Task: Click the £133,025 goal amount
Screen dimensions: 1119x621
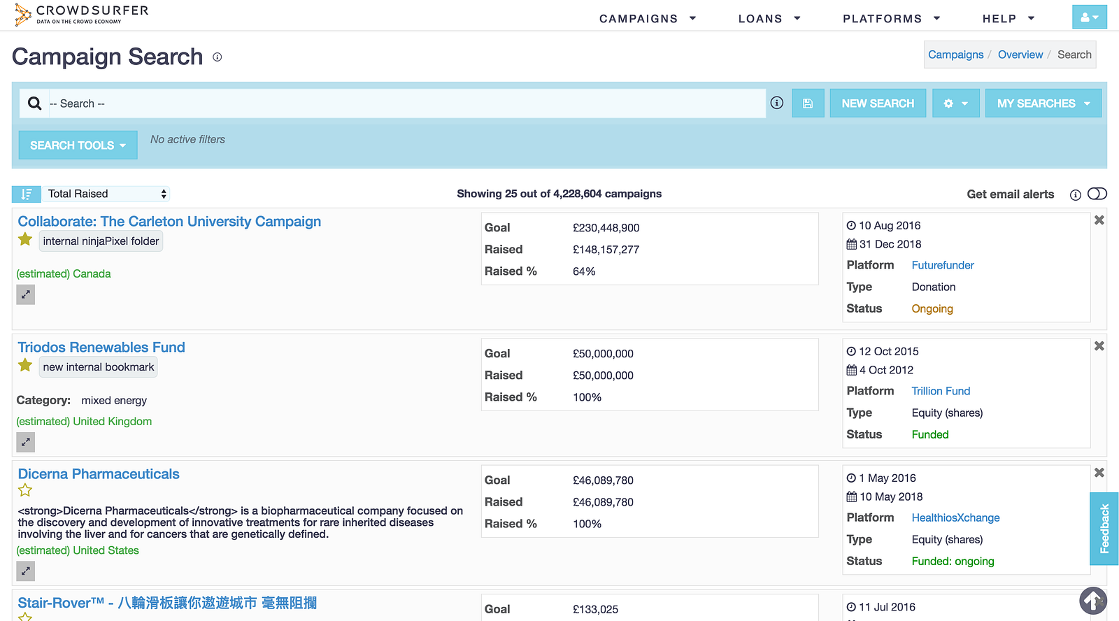Action: 595,609
